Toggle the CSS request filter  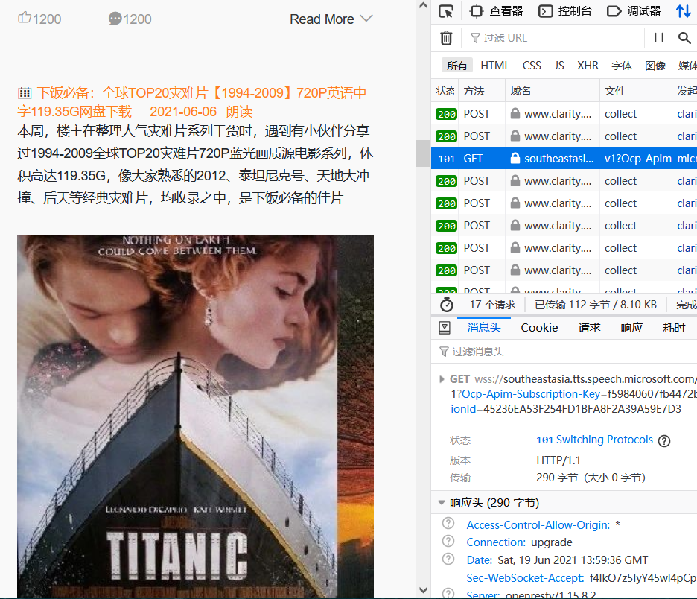pyautogui.click(x=532, y=66)
